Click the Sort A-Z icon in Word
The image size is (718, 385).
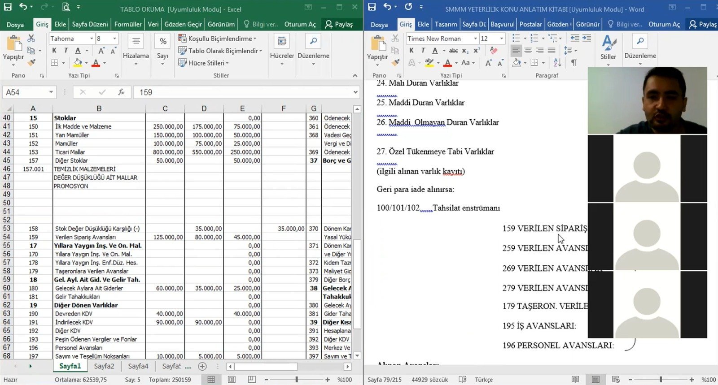(x=557, y=63)
